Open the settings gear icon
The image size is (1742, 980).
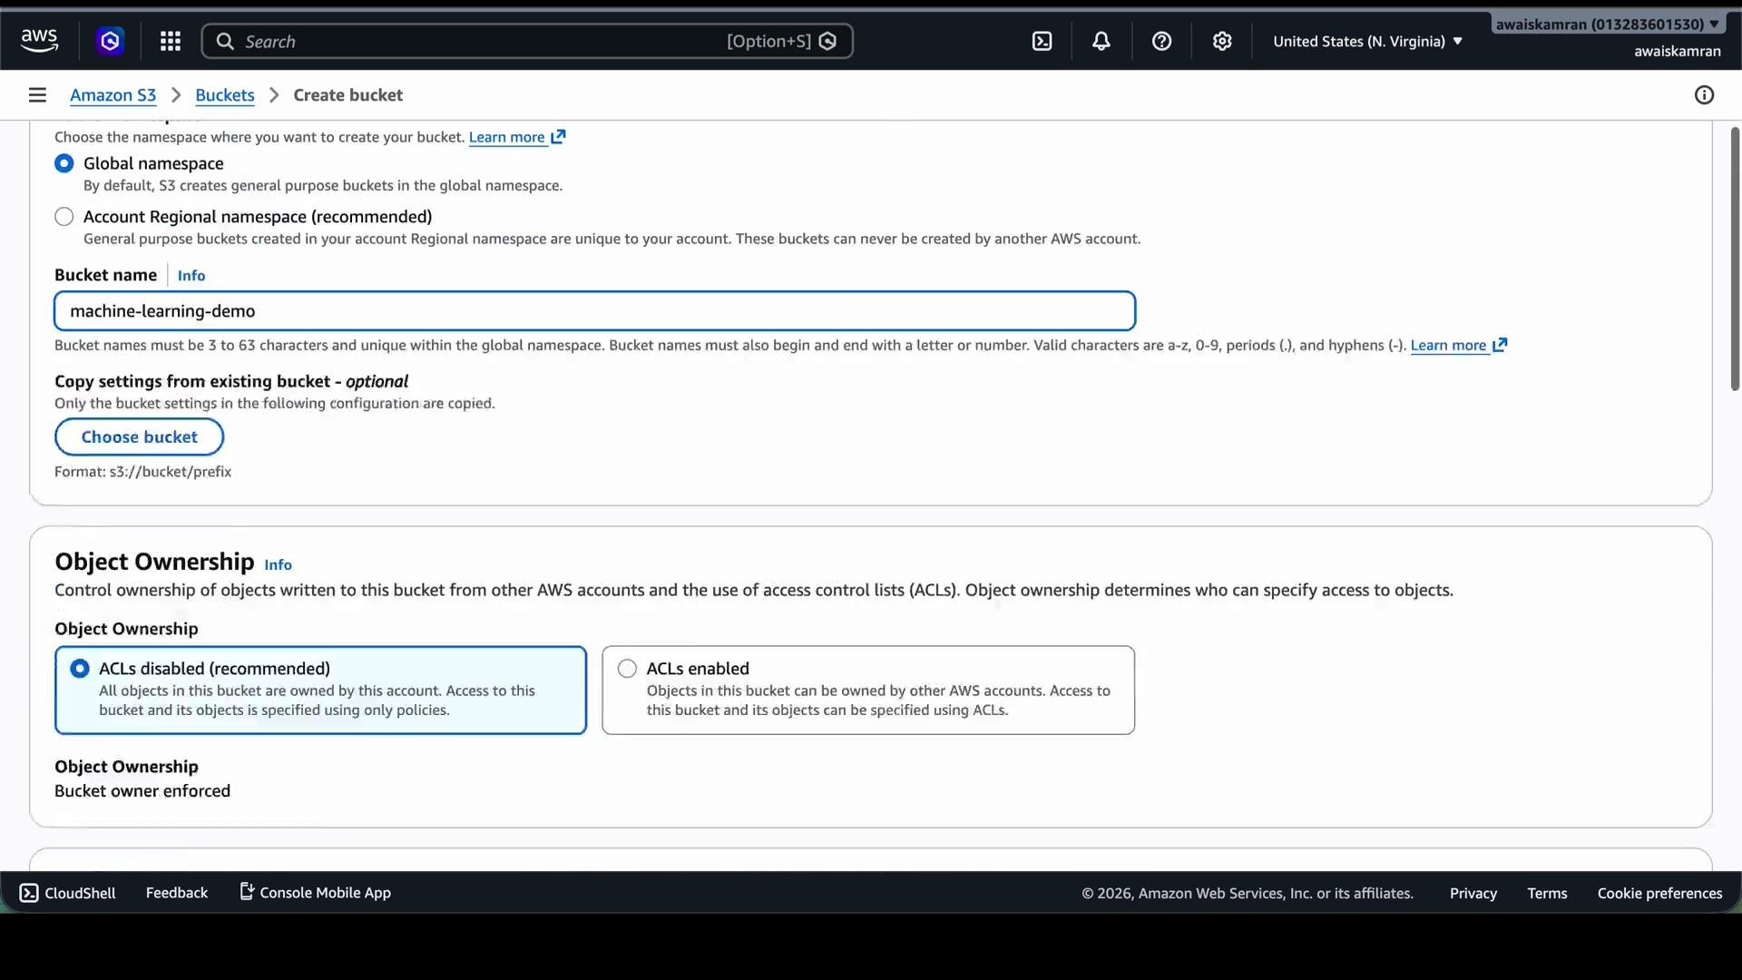[1222, 41]
